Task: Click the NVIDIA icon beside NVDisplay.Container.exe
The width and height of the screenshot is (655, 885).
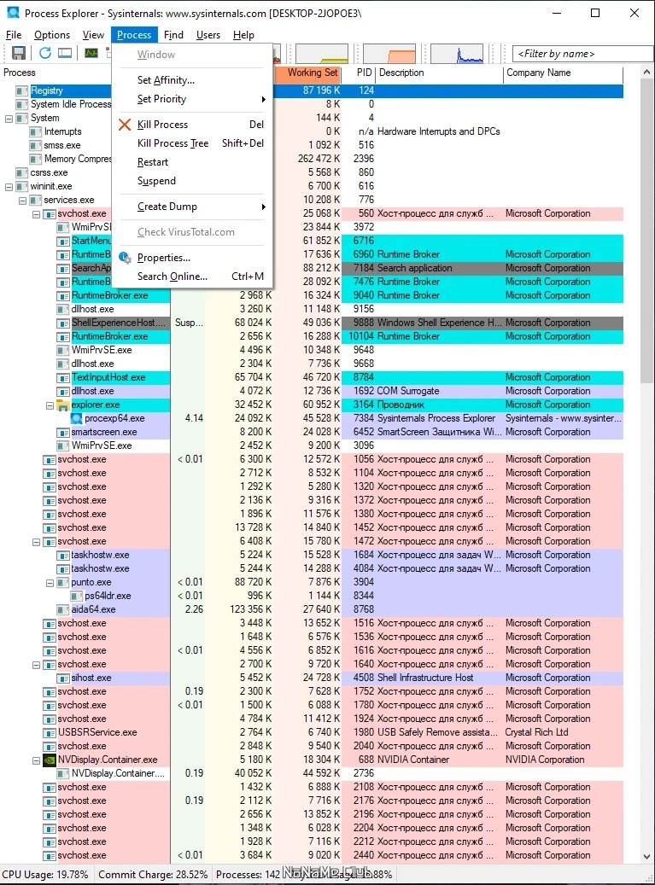Action: (x=50, y=760)
